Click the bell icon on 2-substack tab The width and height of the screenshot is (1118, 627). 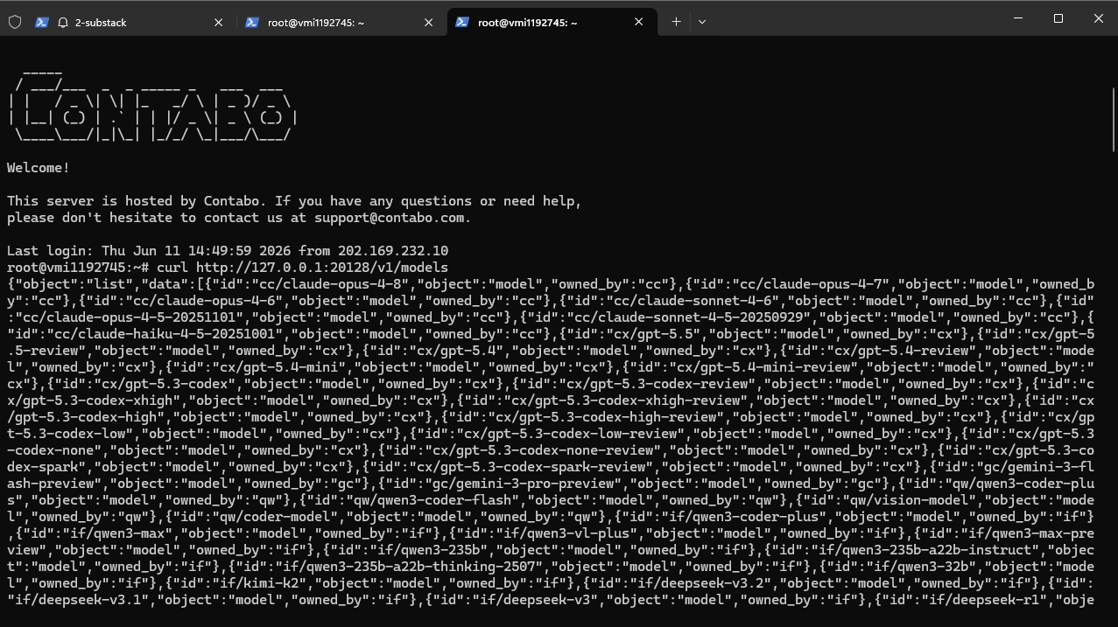(x=63, y=23)
